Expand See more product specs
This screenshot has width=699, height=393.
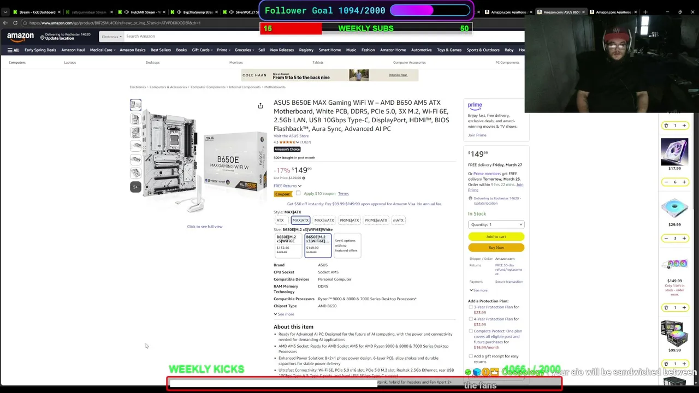coord(284,314)
